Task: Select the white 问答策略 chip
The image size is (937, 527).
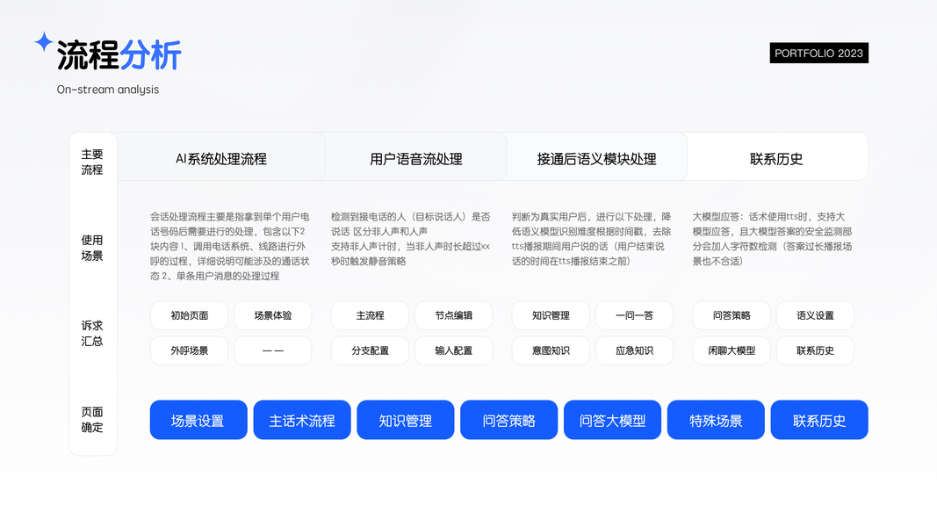Action: [732, 315]
